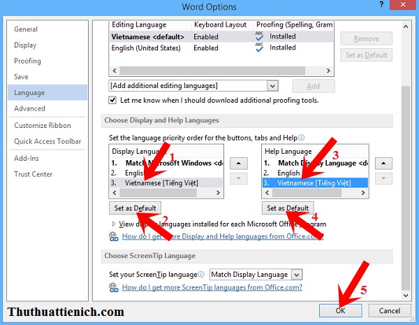Open the Proofing options category
Screen dimensions: 419x325
click(x=27, y=61)
